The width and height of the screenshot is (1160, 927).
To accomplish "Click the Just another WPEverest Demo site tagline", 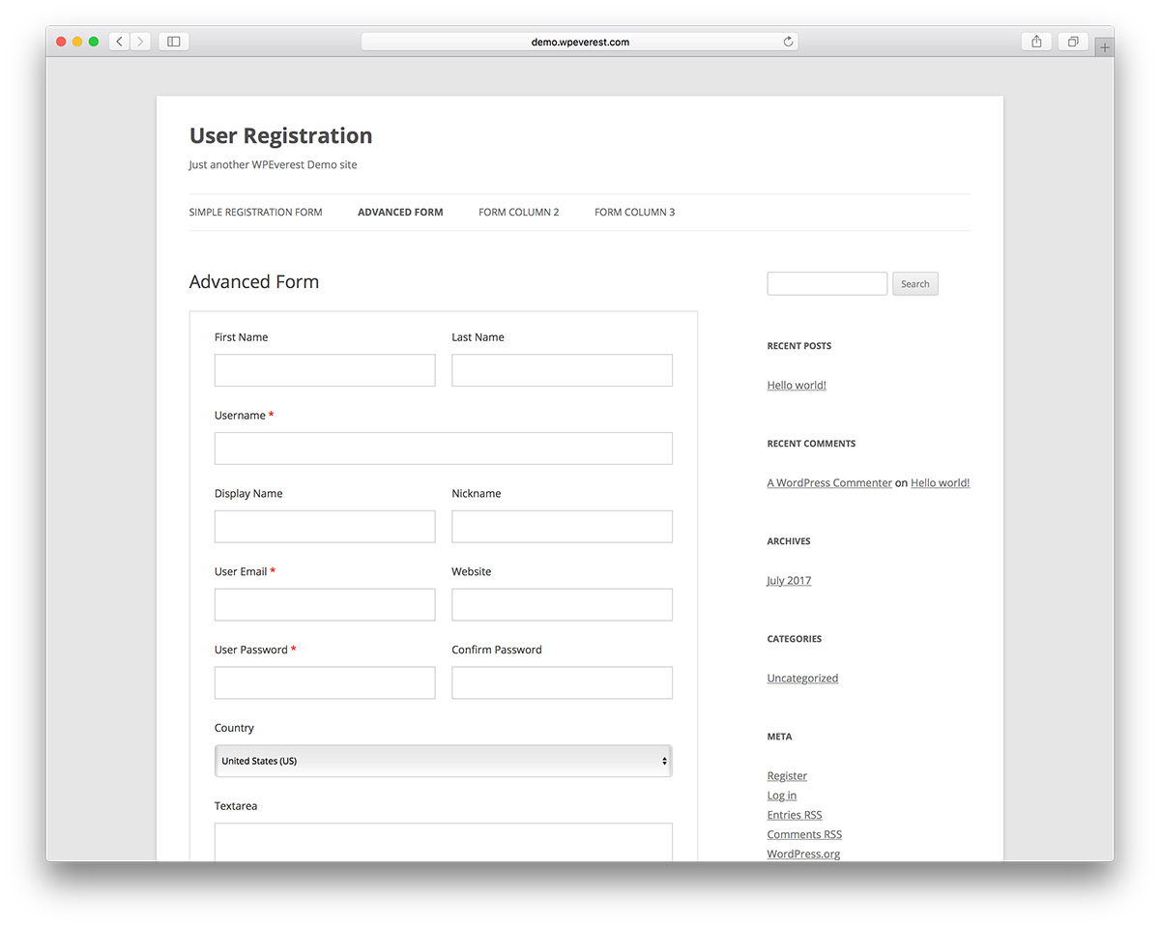I will point(273,164).
